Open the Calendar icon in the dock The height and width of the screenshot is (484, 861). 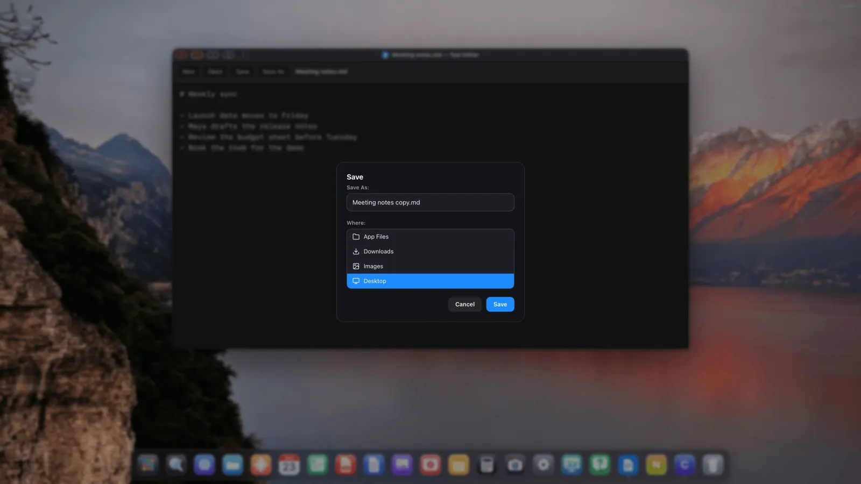289,465
